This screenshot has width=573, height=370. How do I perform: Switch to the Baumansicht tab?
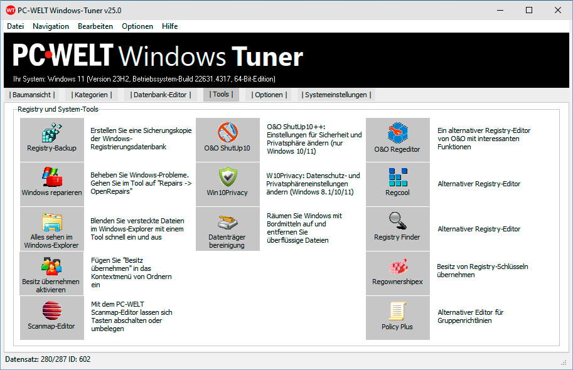(x=32, y=95)
